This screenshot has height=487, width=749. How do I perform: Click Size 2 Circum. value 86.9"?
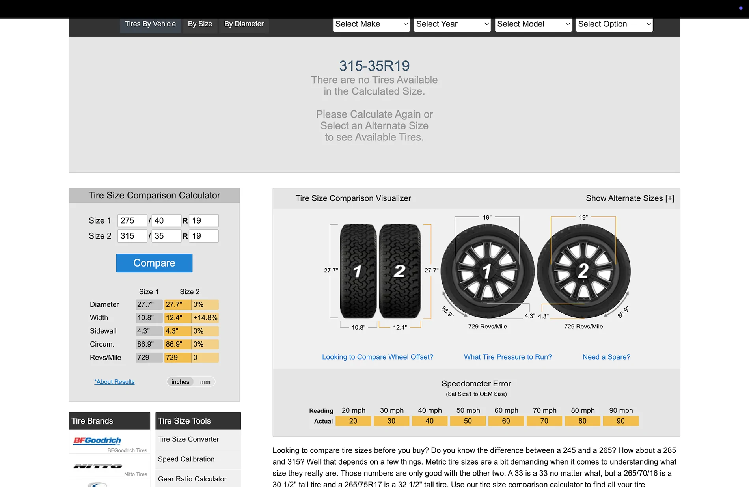[178, 344]
